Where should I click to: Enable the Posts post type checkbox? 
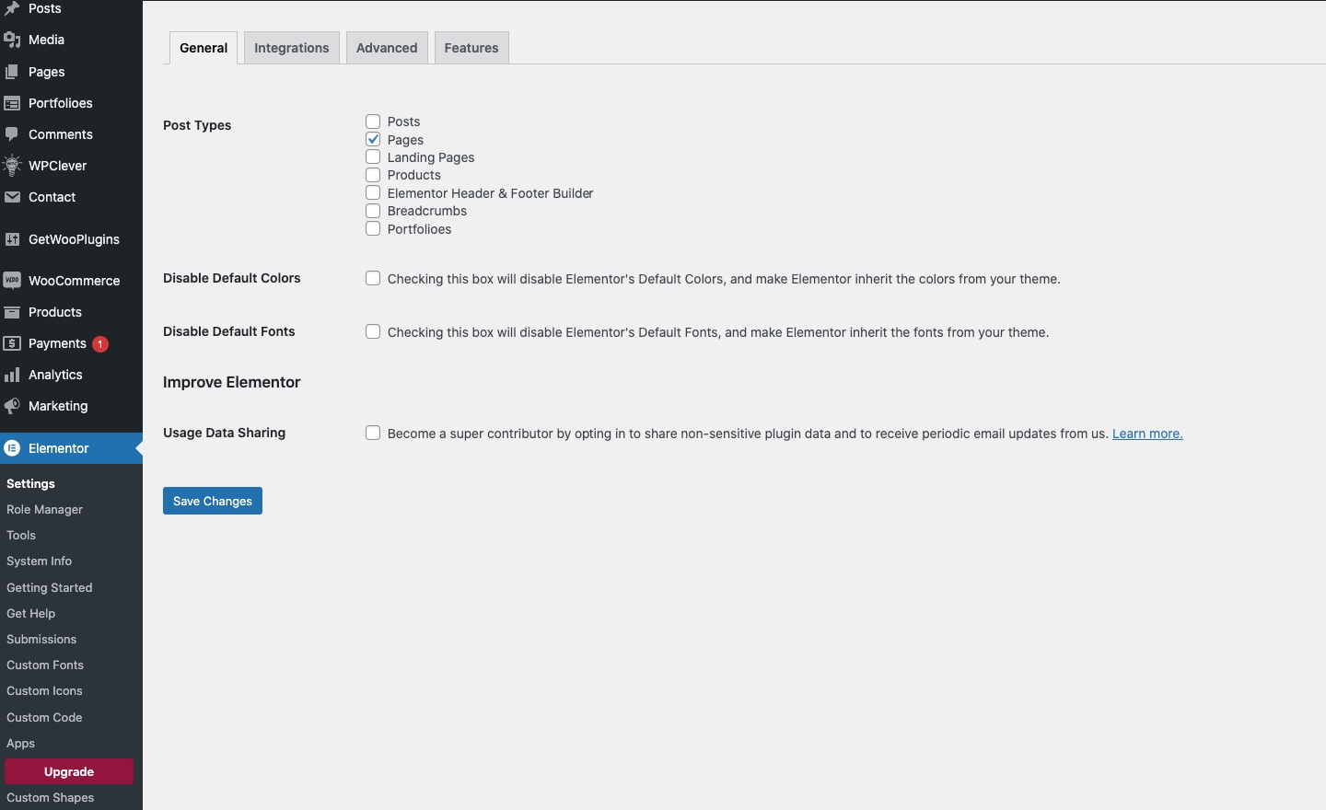coord(373,121)
